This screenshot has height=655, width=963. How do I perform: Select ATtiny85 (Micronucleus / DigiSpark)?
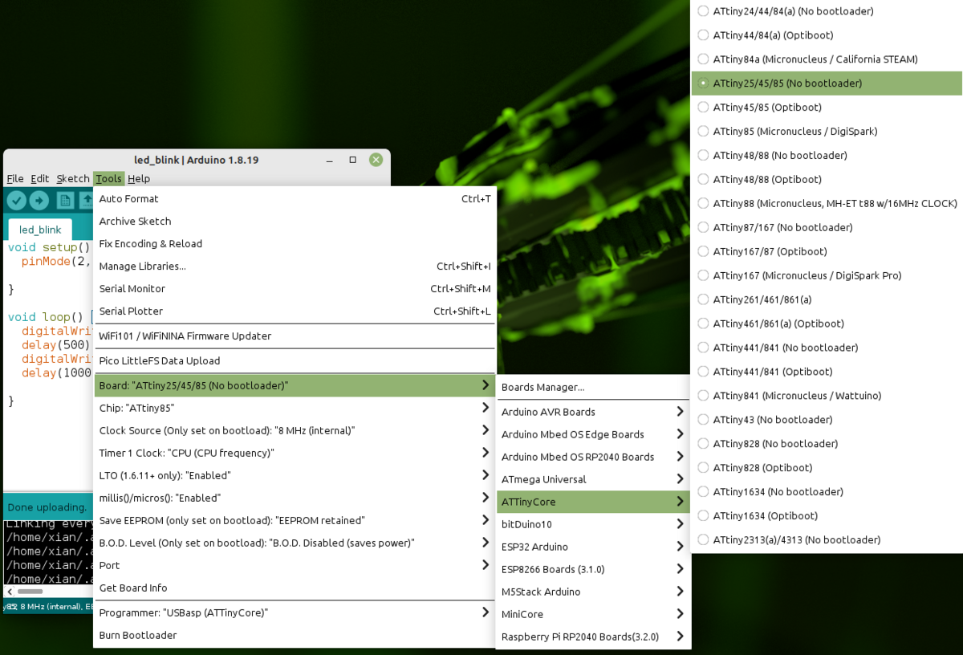point(827,132)
